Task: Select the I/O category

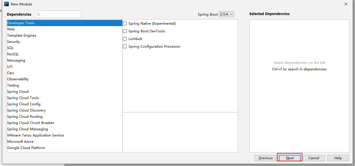Action: click(65, 67)
